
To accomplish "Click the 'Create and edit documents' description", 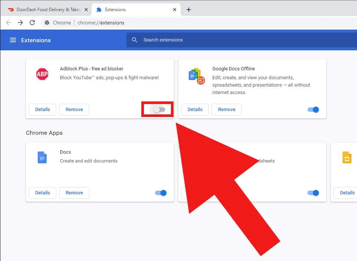I will coord(88,161).
